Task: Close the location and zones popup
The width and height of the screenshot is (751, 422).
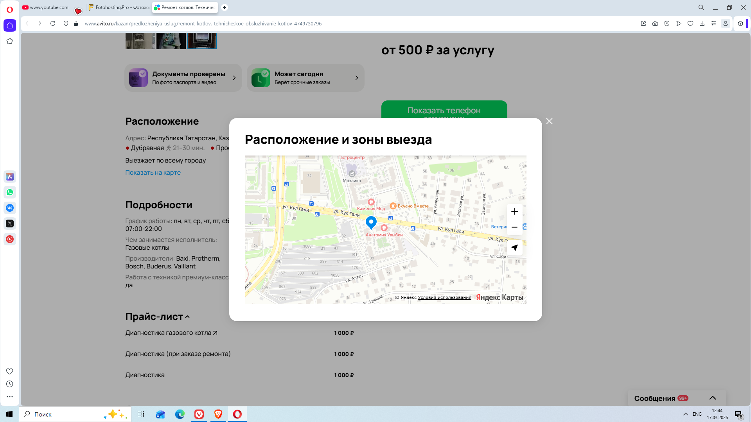Action: pyautogui.click(x=549, y=122)
